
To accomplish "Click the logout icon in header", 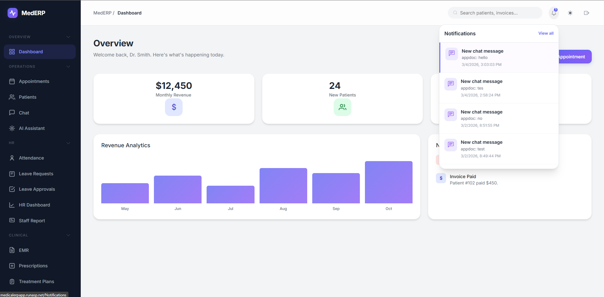I will (586, 13).
